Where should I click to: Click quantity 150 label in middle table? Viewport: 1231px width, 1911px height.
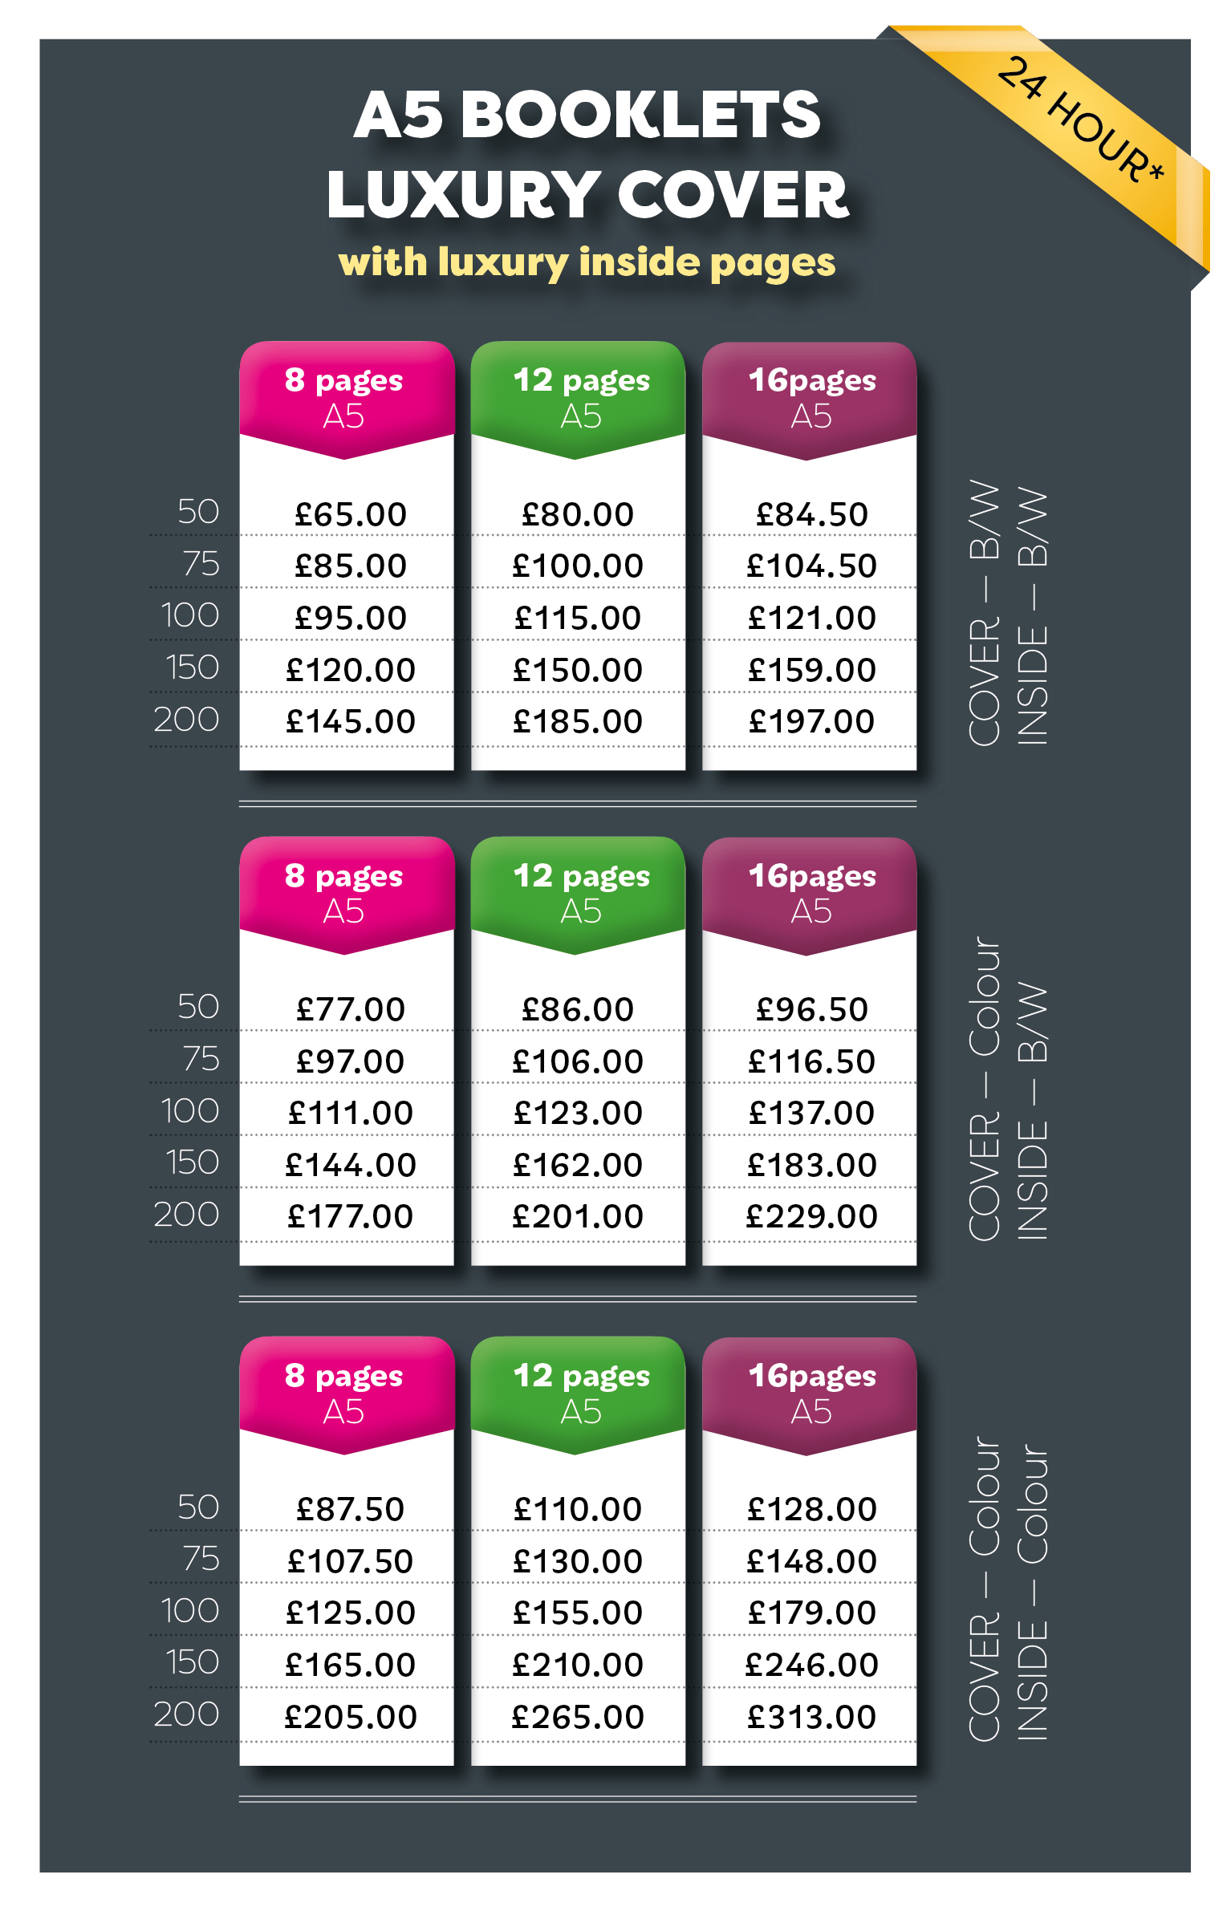[193, 1162]
